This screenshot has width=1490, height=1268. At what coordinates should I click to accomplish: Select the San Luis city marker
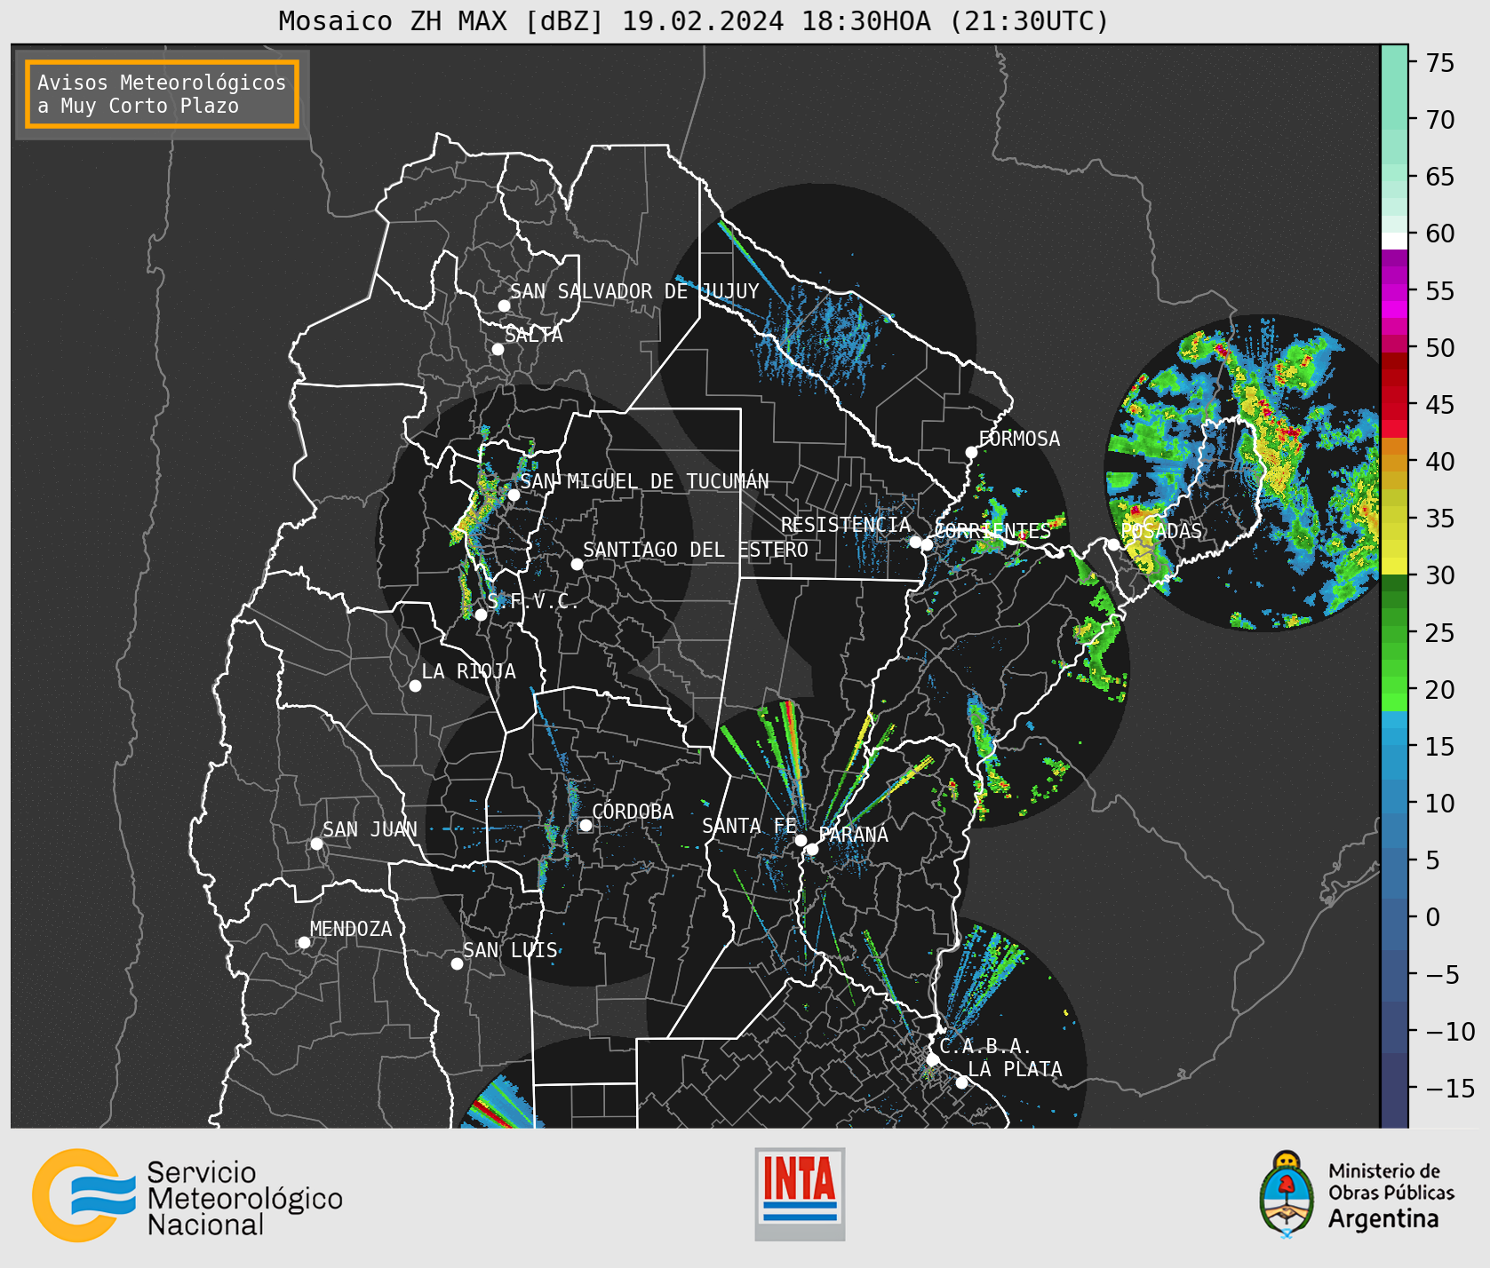coord(457,963)
